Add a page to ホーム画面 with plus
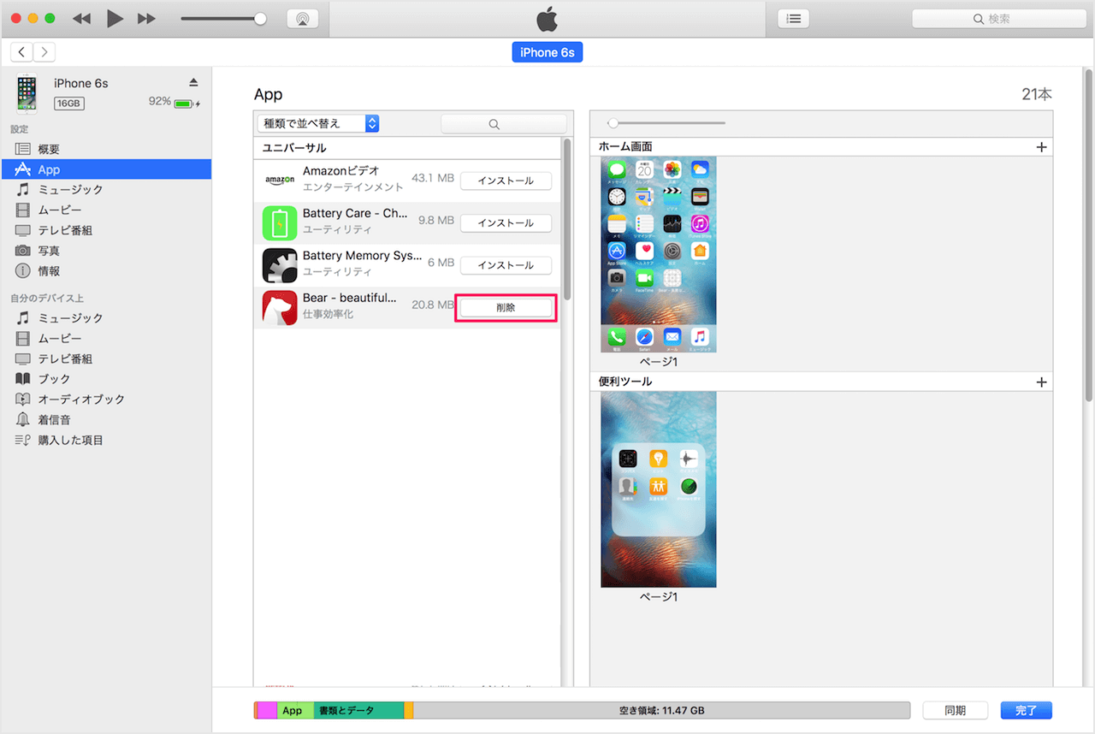Screen dimensions: 1095x734 coord(1041,147)
